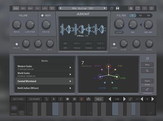163x121 pixels.
Task: Click the padlock icon beside the tempo value
Action: point(130,99)
